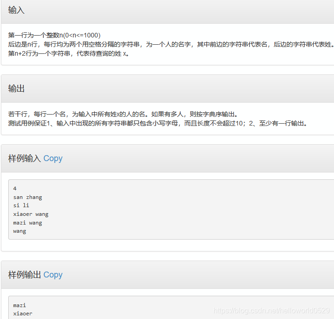This screenshot has height=319, width=334.
Task: Click the sample line 'san zhang'
Action: click(x=27, y=197)
